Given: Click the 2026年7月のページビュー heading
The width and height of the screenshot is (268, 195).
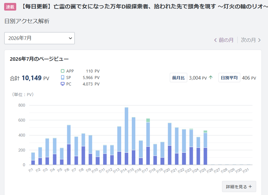Looking at the screenshot, I should point(39,59).
